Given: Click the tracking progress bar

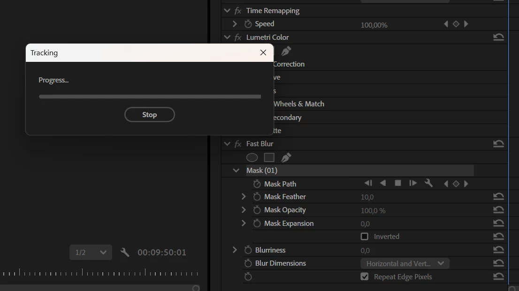Looking at the screenshot, I should (150, 97).
